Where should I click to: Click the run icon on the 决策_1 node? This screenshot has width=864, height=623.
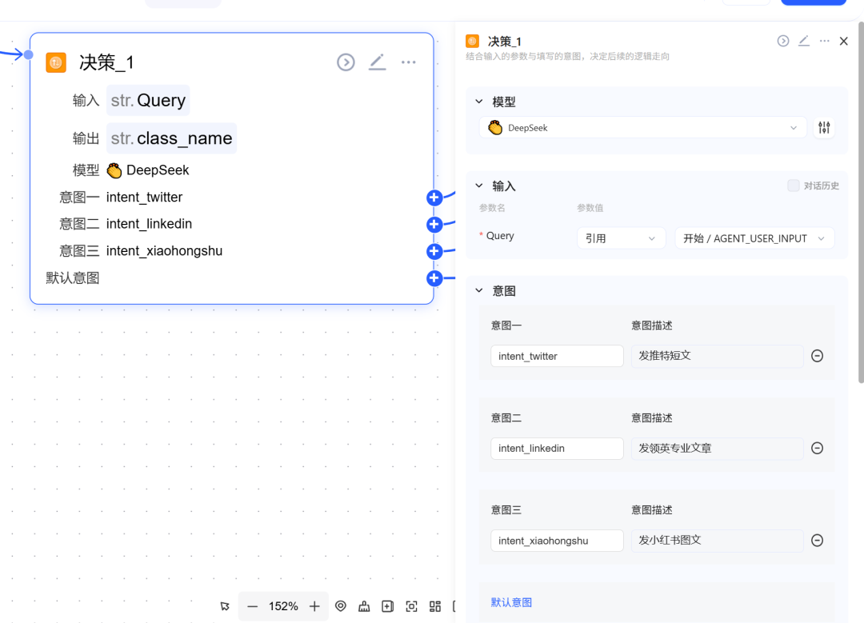(346, 62)
